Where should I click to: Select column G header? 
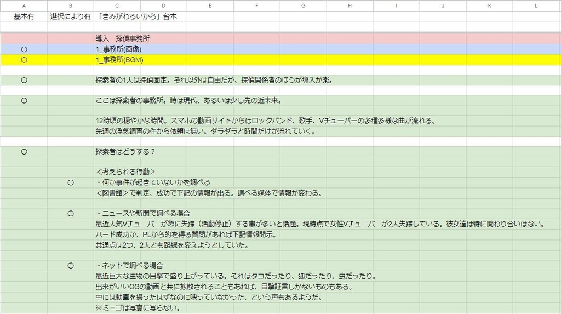pyautogui.click(x=303, y=5)
